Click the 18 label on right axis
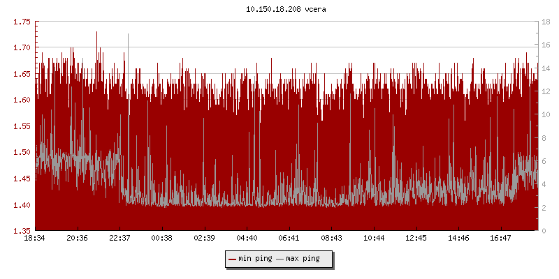This screenshot has height=279, width=559. pyautogui.click(x=549, y=22)
